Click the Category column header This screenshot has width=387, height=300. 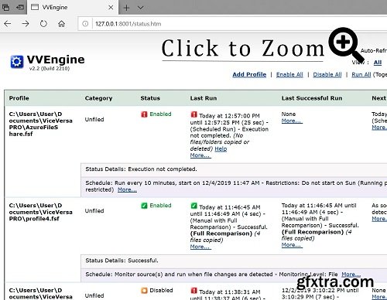click(98, 98)
